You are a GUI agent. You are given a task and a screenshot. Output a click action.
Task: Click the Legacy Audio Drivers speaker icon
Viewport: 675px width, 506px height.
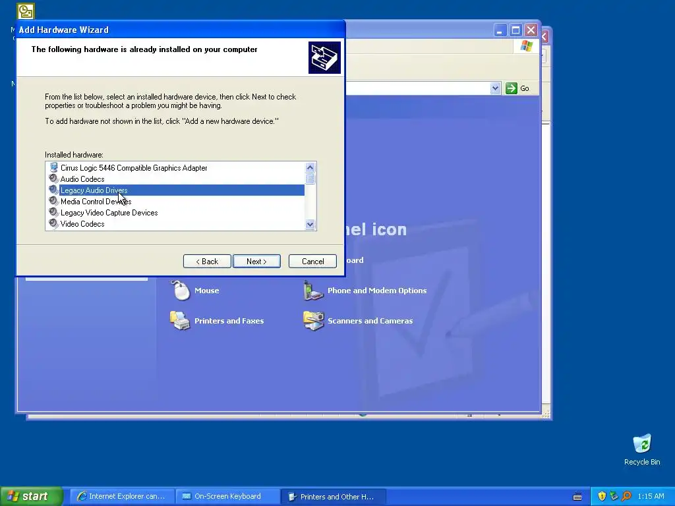tap(53, 190)
